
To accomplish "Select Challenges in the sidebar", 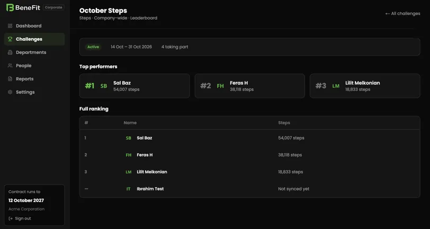I will 34,39.
